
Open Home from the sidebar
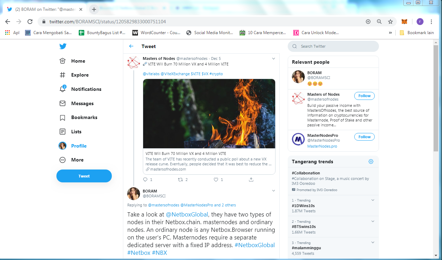click(x=72, y=61)
